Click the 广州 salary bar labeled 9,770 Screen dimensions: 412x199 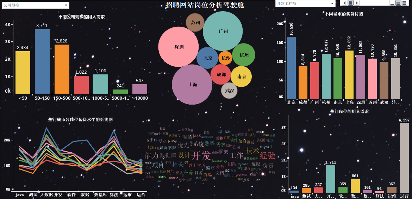point(314,80)
